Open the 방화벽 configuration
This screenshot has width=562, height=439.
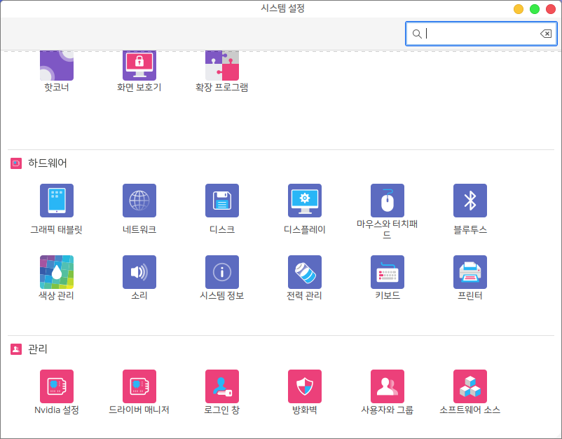[305, 386]
